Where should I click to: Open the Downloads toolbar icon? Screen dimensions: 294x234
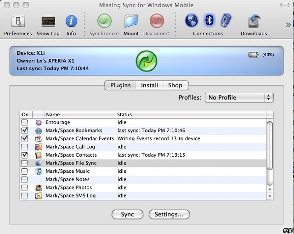coord(254,21)
